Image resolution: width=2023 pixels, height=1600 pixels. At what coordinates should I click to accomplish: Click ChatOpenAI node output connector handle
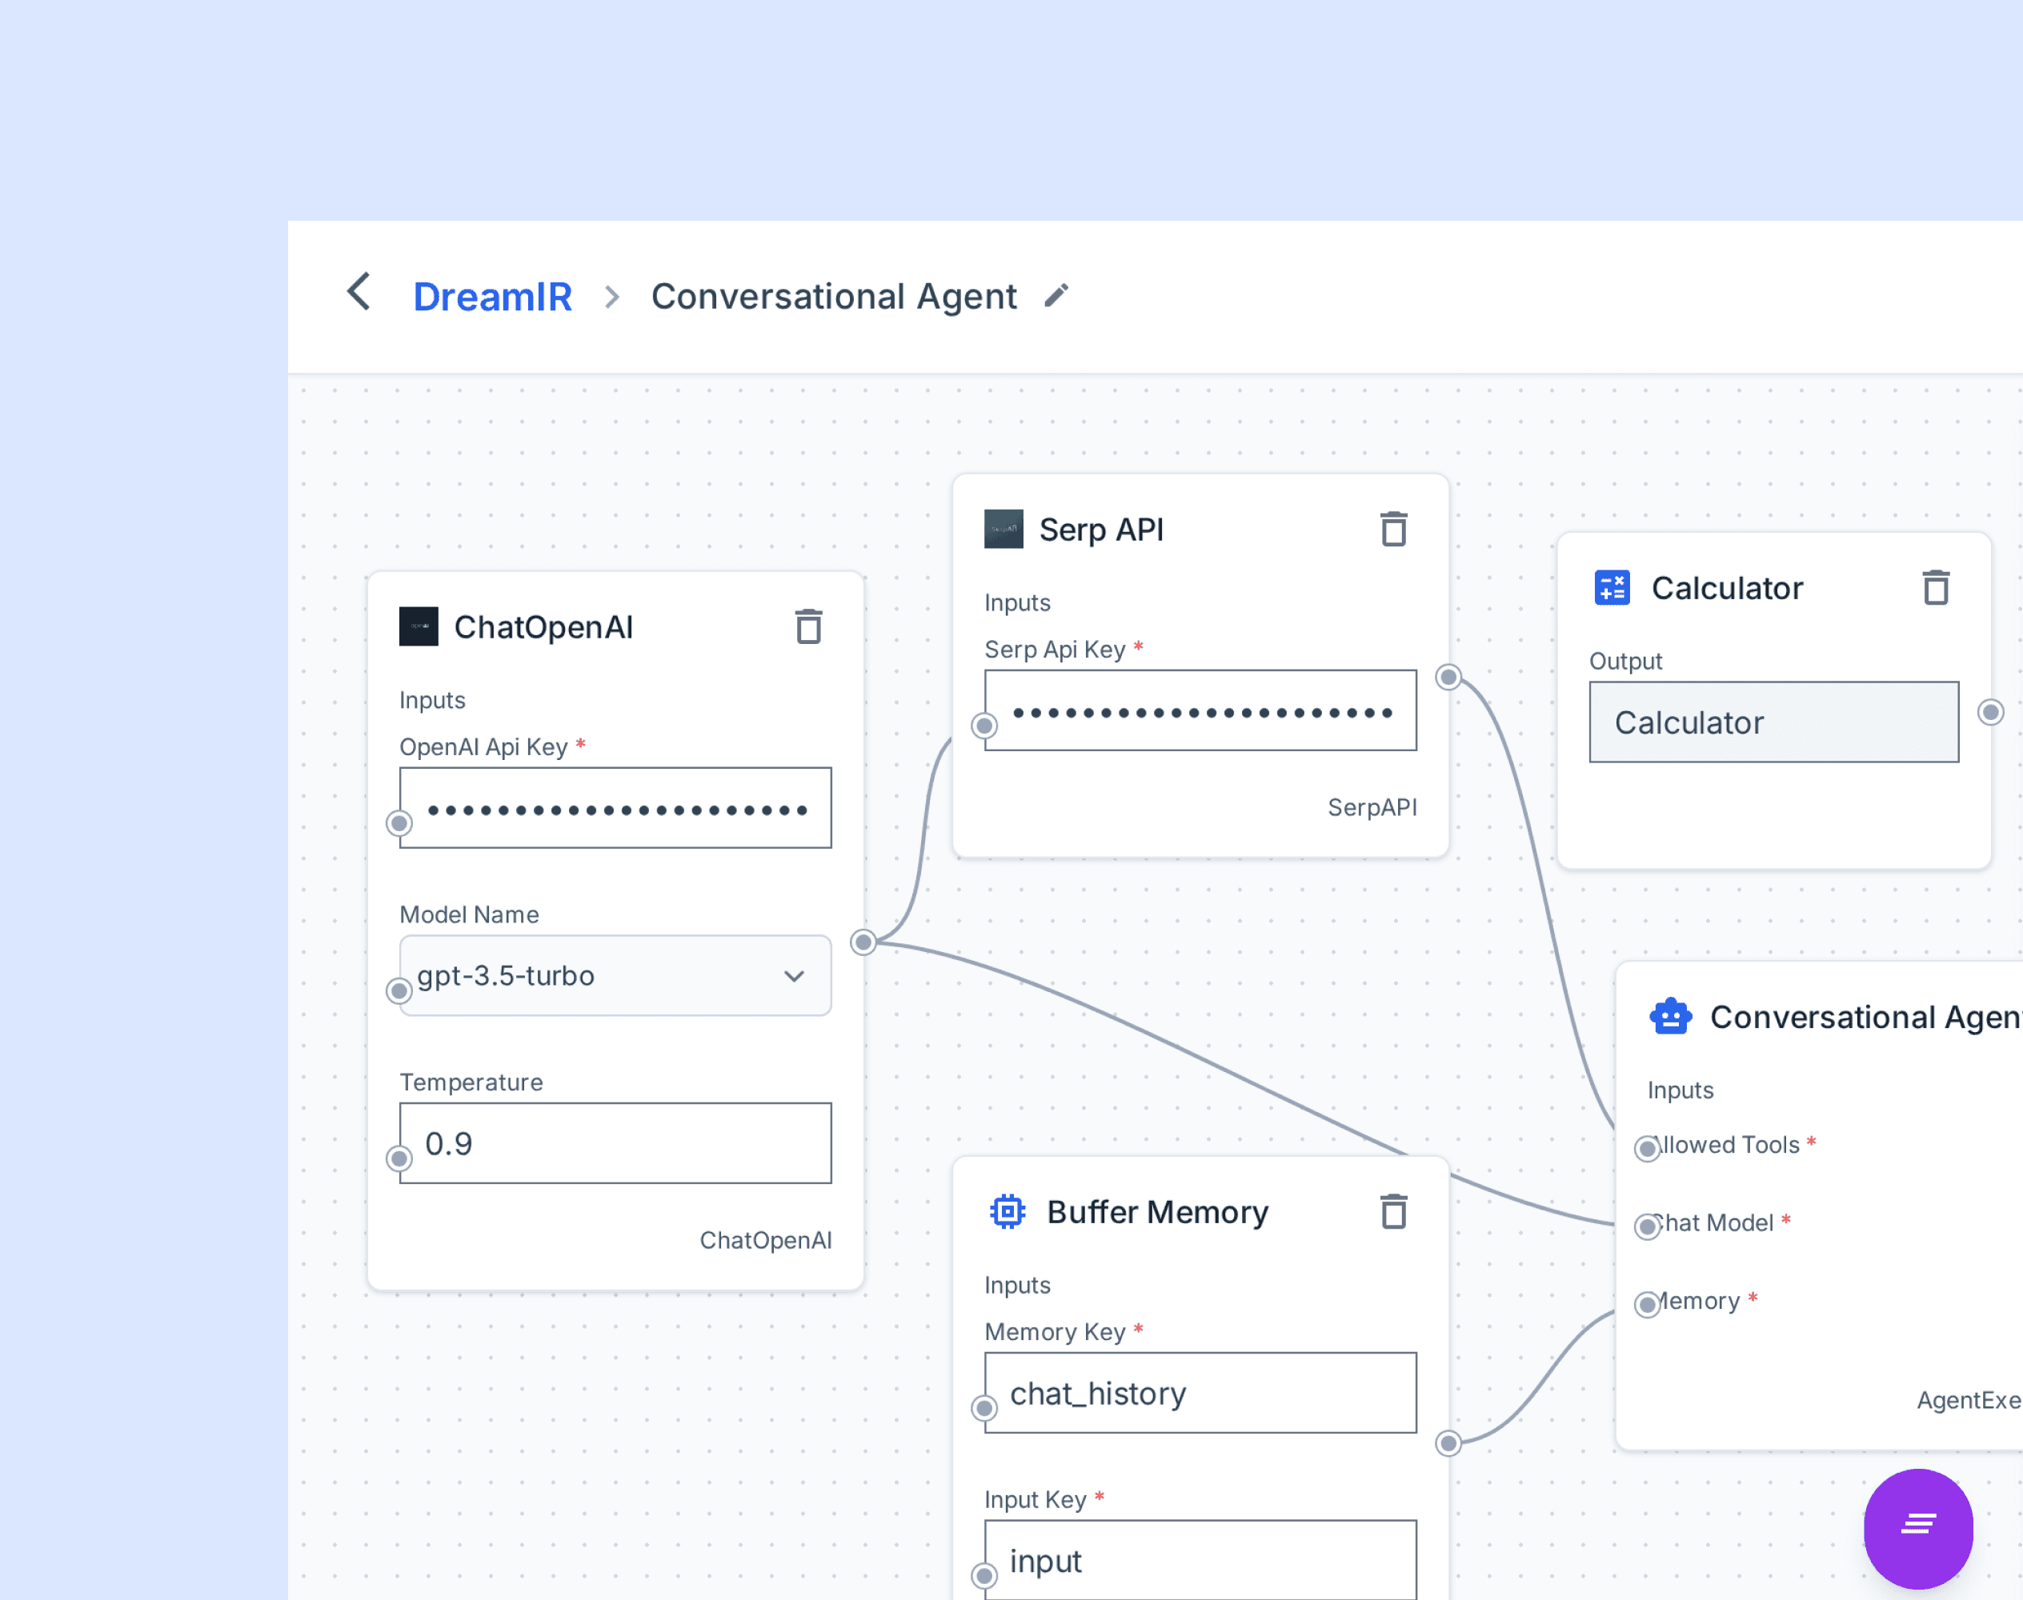(x=863, y=942)
